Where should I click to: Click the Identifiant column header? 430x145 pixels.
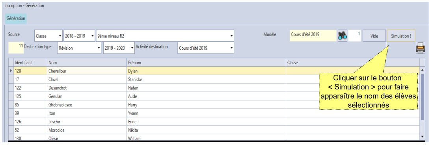[30, 63]
